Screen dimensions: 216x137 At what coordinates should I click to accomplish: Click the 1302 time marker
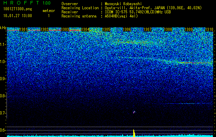click(x=44, y=29)
